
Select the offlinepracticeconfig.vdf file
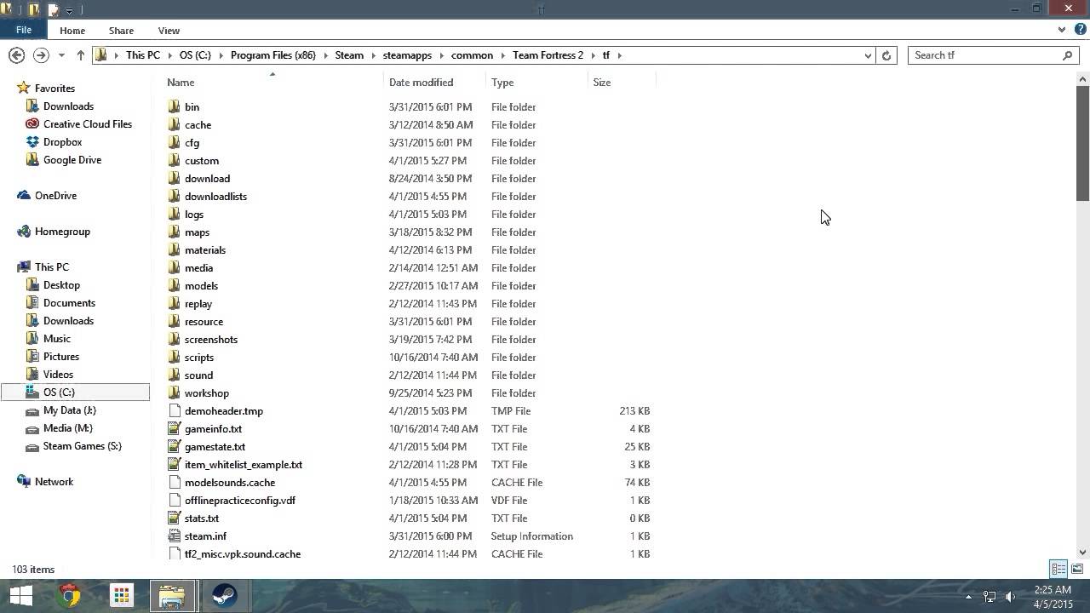tap(239, 501)
